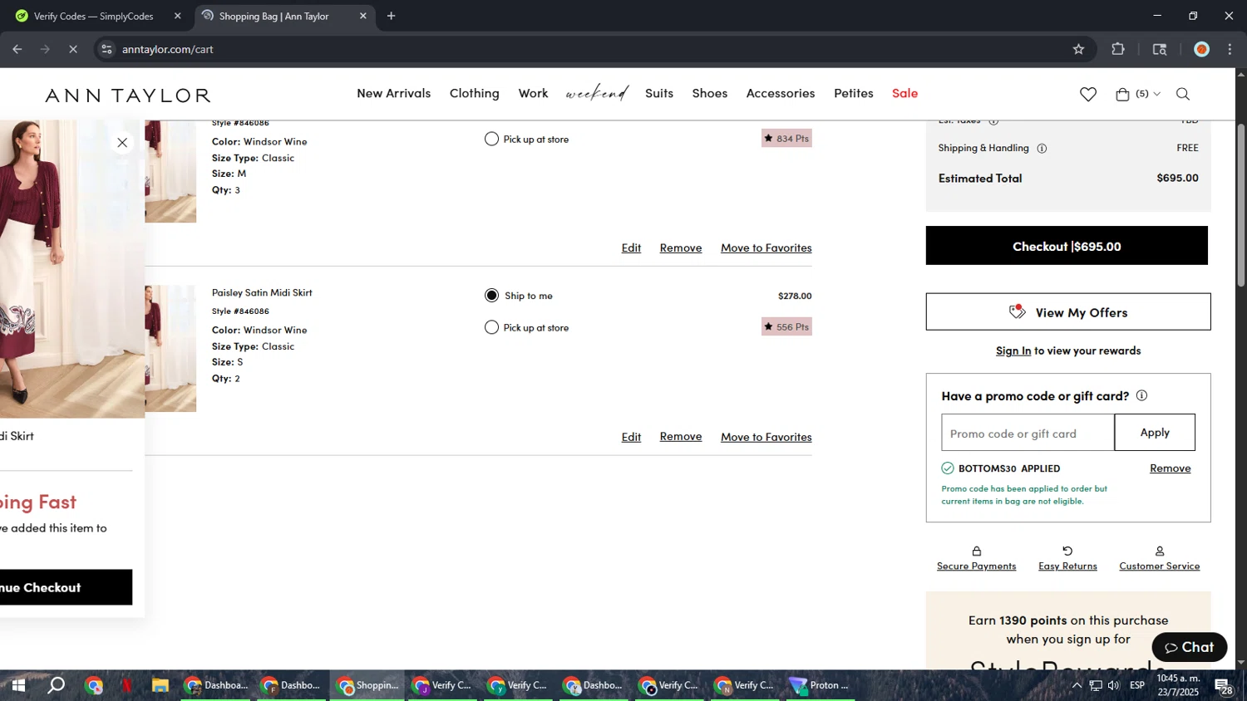Open the Chrome three-dot menu
The height and width of the screenshot is (701, 1247).
coord(1230,49)
